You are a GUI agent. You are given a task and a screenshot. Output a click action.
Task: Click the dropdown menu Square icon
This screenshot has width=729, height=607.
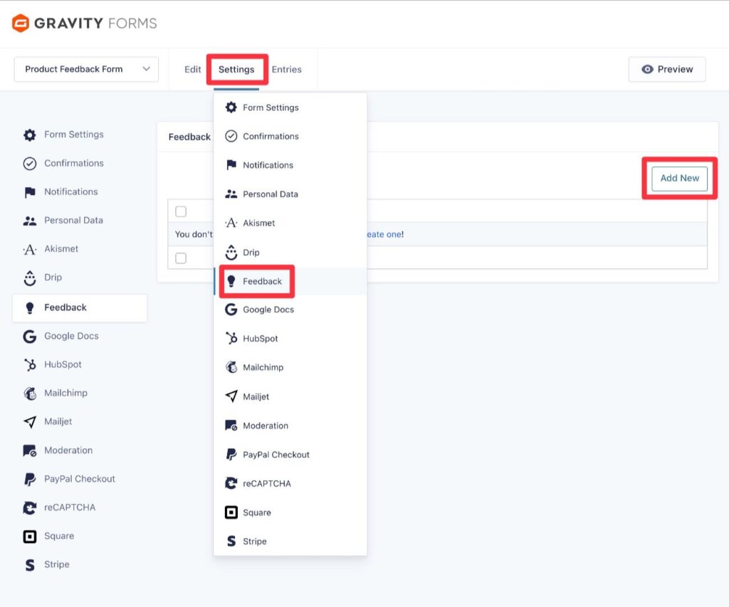coord(231,512)
